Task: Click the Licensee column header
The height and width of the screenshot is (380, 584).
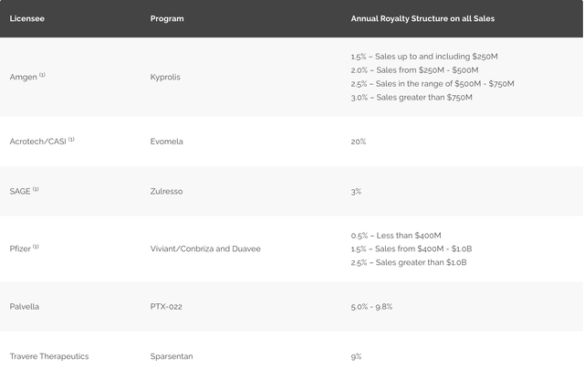Action: tap(26, 18)
